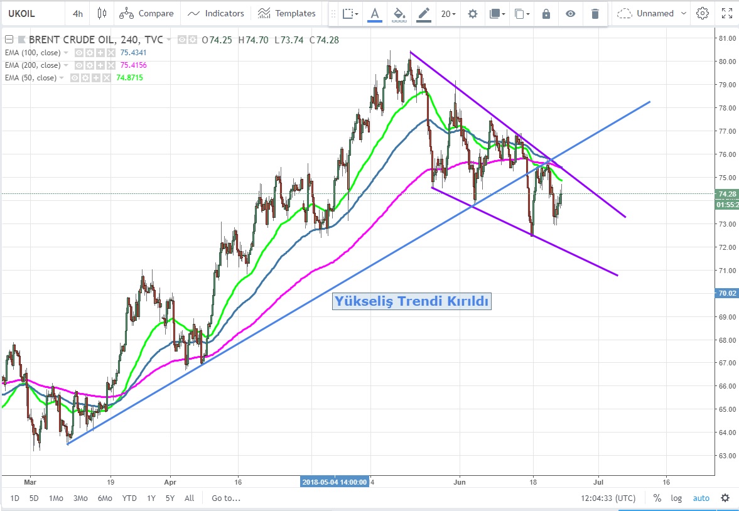The height and width of the screenshot is (511, 739).
Task: Click the trash icon to remove the drawing
Action: (595, 14)
